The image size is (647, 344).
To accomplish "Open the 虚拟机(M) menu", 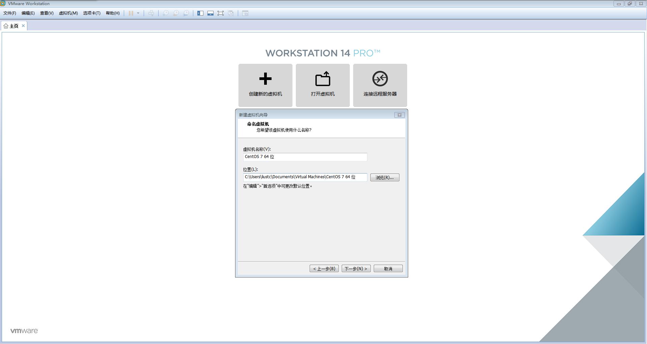I will point(68,13).
